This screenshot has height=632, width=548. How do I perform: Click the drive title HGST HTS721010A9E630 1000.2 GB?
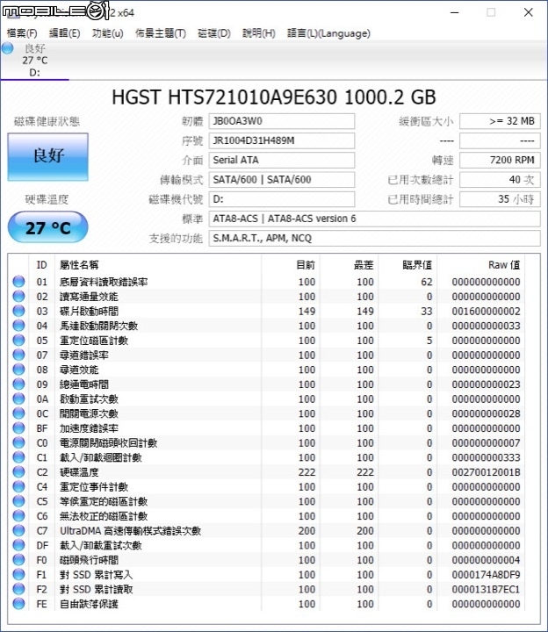tap(274, 97)
